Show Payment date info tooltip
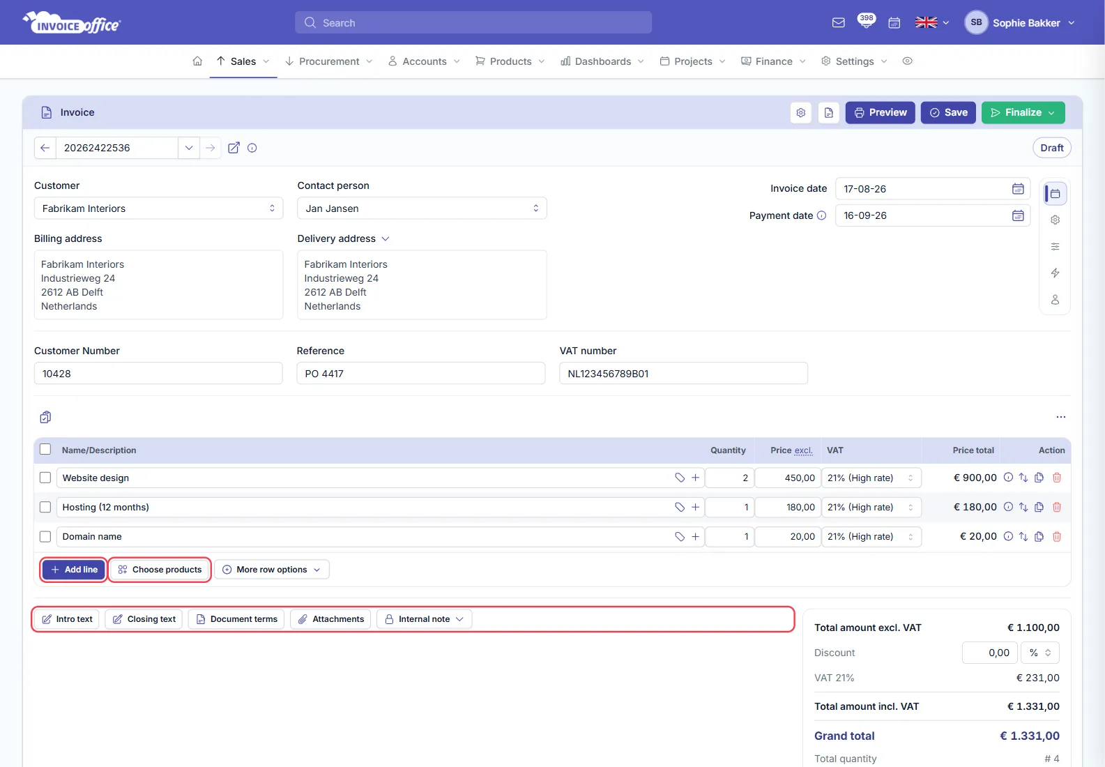 (x=821, y=215)
